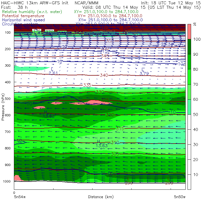Click the 'NCAR/MMM' header text
202x202 pixels.
[x=87, y=3]
